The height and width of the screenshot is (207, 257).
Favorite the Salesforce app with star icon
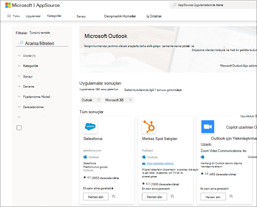(x=114, y=196)
